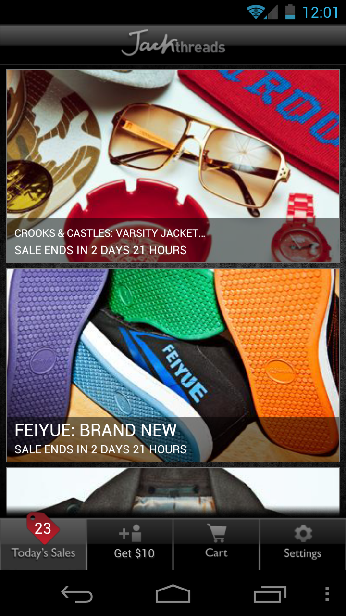Image resolution: width=346 pixels, height=616 pixels.
Task: Tap the battery status icon
Action: tap(290, 12)
